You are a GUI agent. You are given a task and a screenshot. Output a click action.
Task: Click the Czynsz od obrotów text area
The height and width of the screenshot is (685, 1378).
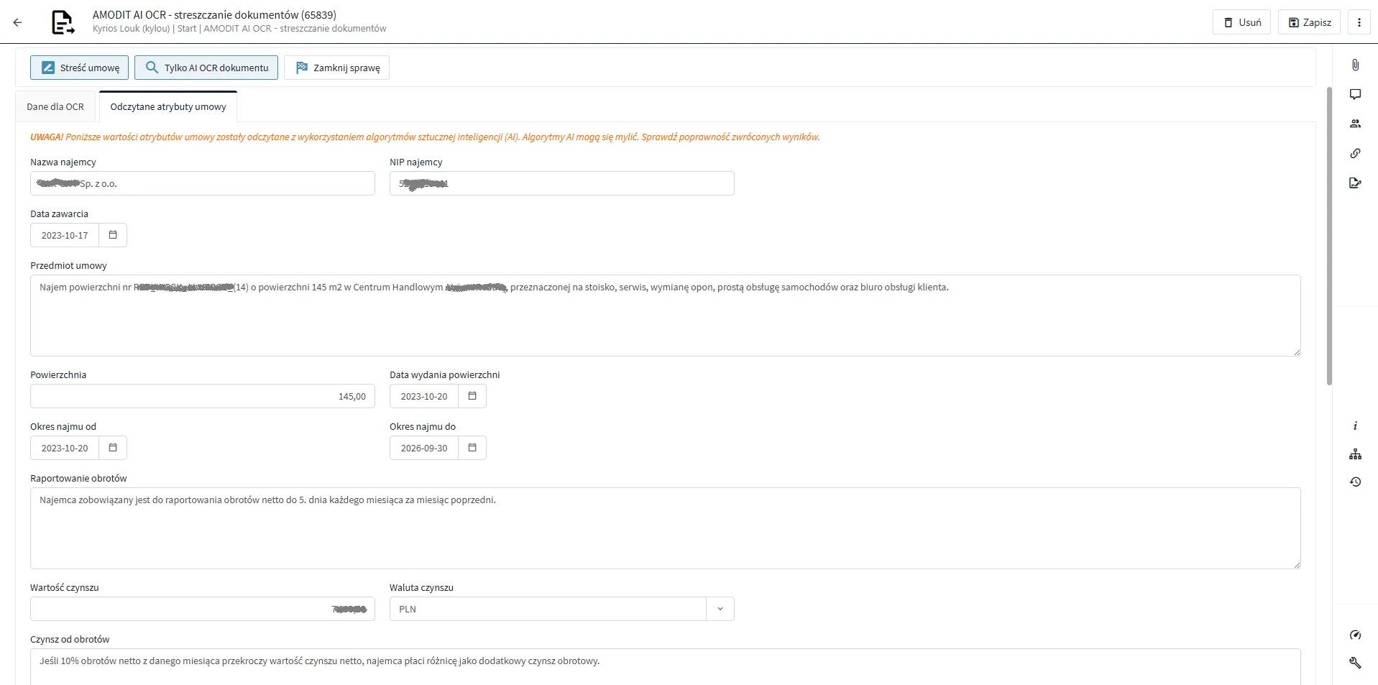tap(666, 667)
